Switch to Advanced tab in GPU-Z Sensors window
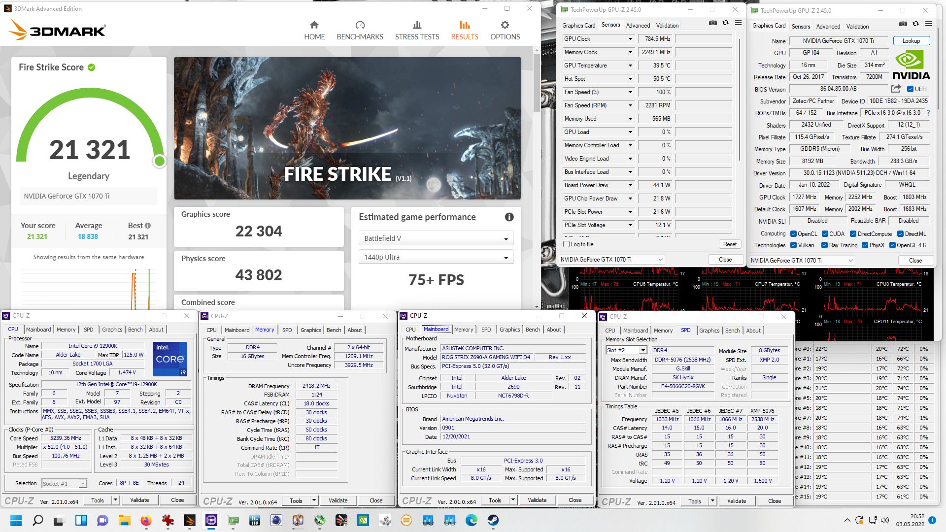946x532 pixels. tap(638, 26)
